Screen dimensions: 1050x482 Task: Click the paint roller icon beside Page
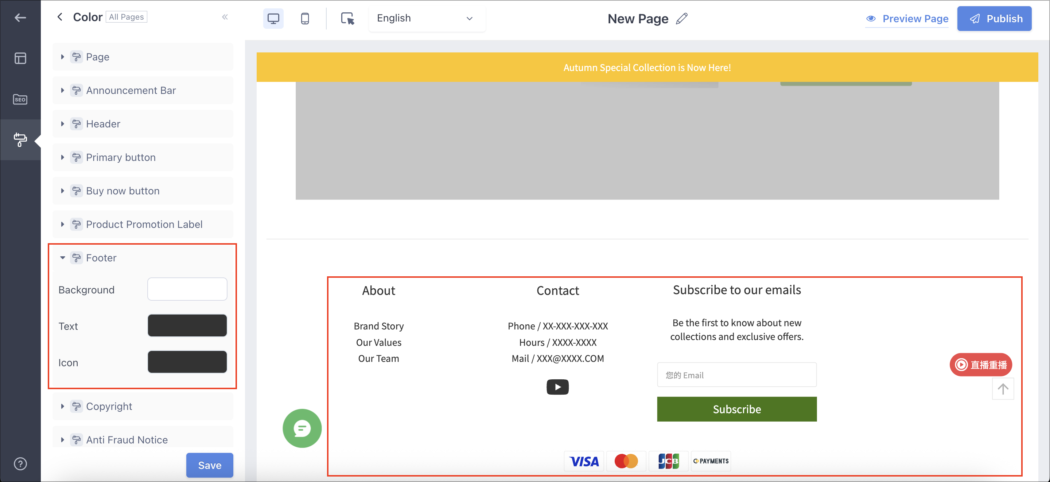[x=76, y=56]
